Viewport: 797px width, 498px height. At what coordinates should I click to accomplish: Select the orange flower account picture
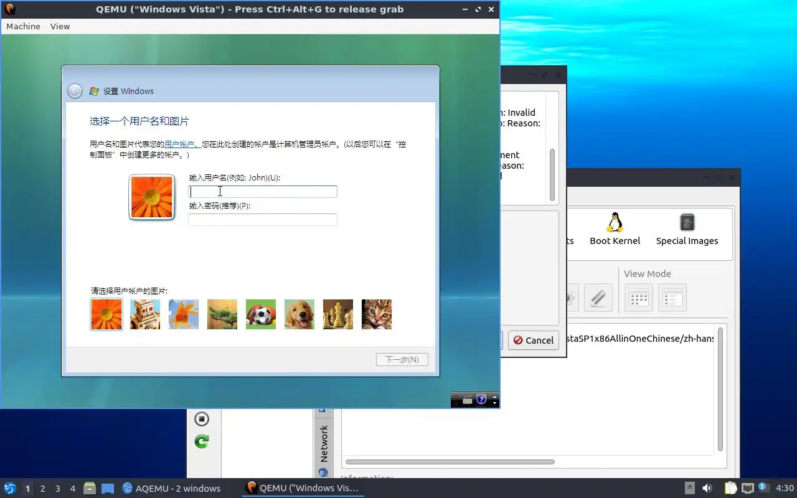(x=106, y=314)
